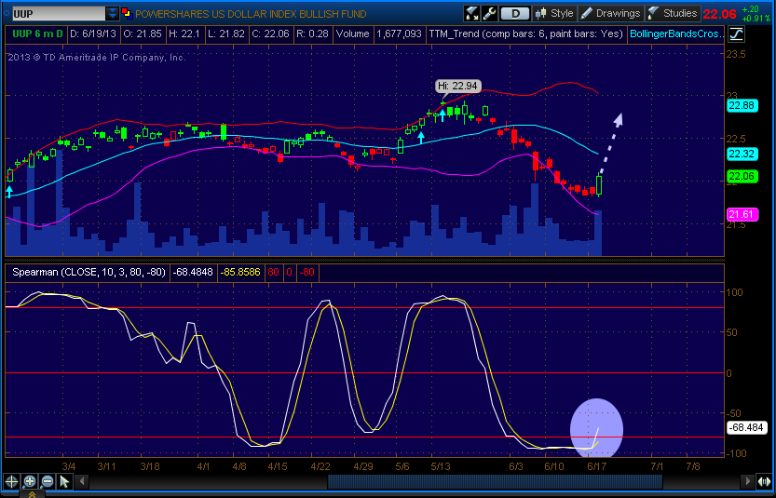Click the Volume 1,677,093 value
The image size is (776, 498).
pos(399,34)
